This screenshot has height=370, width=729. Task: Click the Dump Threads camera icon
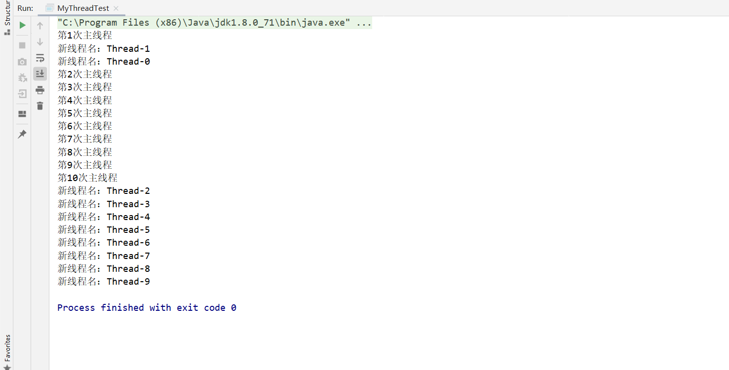pos(22,62)
